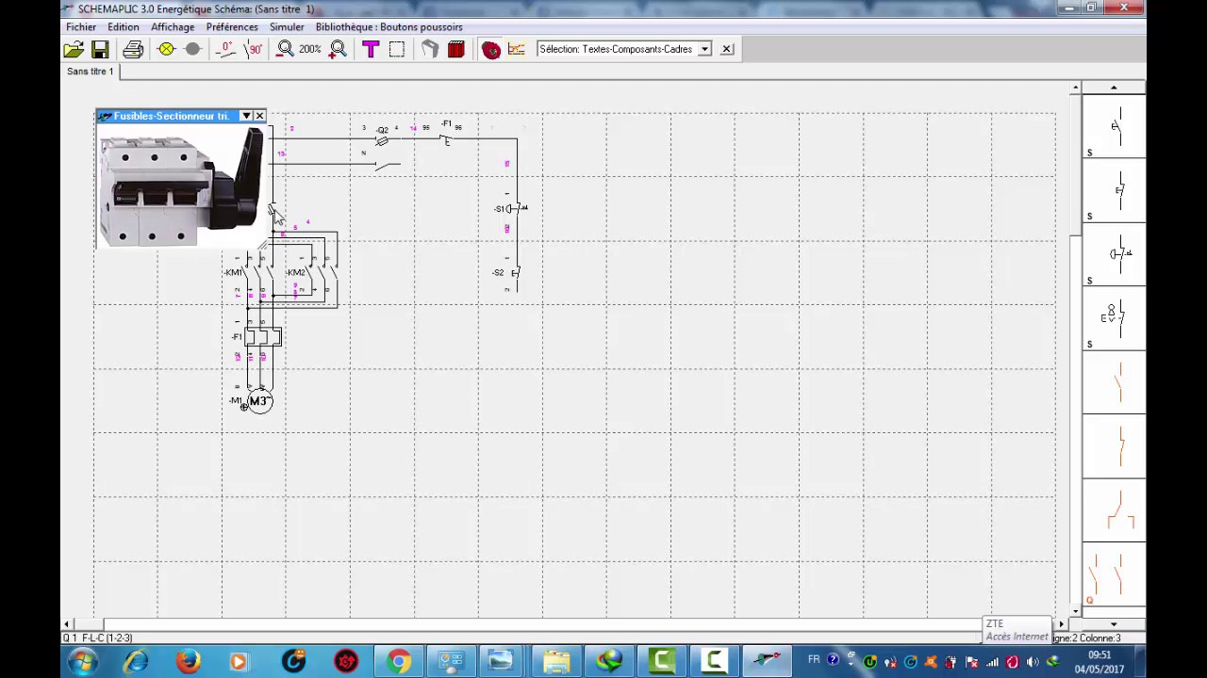Expand the Fusibles-Sectionneur panel dropdown arrow
The width and height of the screenshot is (1207, 678).
click(246, 116)
